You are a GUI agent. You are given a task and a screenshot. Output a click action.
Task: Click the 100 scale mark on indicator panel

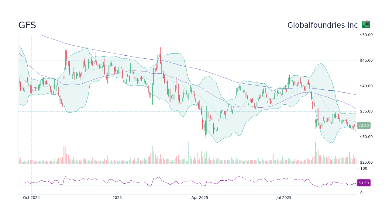(363, 169)
